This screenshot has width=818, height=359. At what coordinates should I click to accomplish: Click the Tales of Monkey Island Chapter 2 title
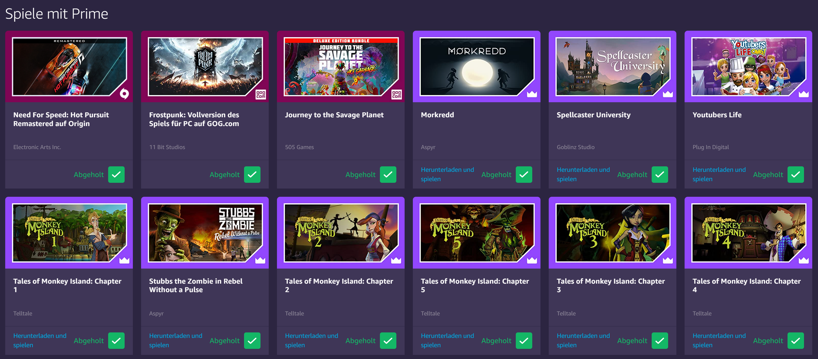click(339, 286)
